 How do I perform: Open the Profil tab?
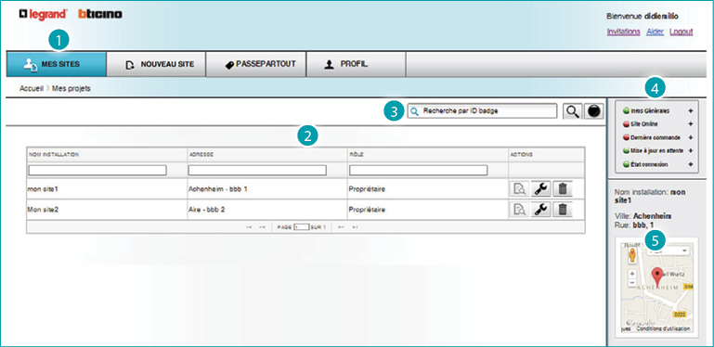point(356,64)
